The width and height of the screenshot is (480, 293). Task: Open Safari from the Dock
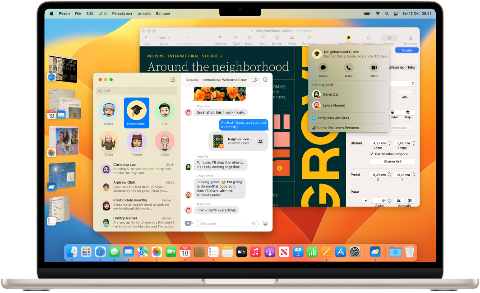[100, 252]
